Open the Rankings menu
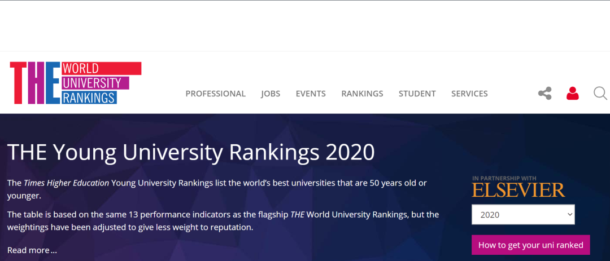The width and height of the screenshot is (610, 261). 362,94
